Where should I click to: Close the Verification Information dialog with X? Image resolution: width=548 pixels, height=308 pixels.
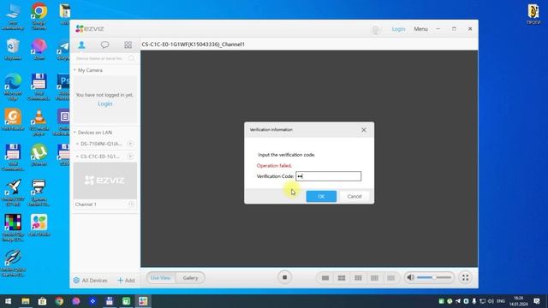(x=363, y=130)
